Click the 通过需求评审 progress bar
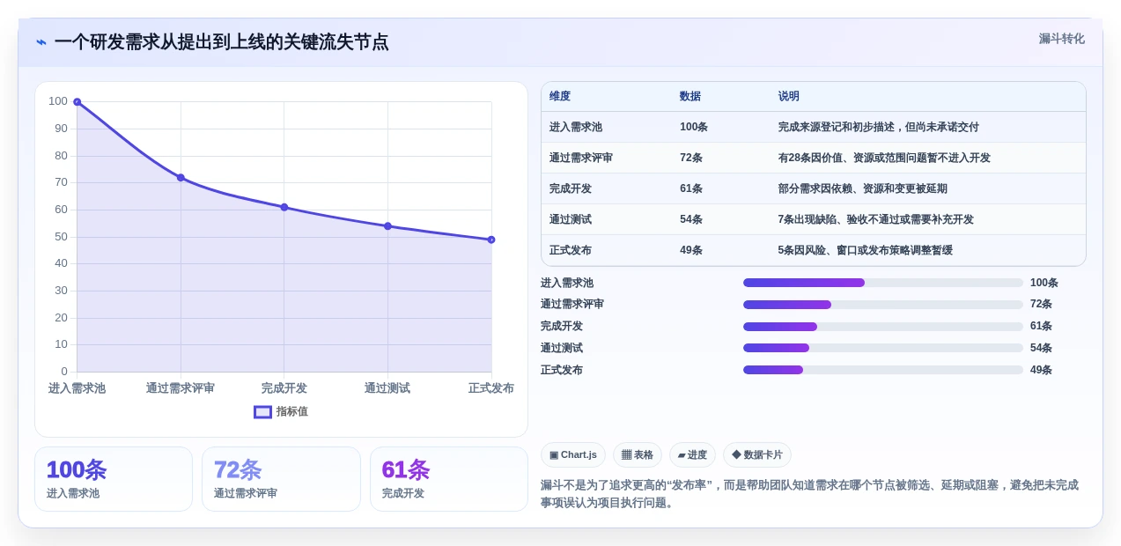The width and height of the screenshot is (1121, 546). click(x=883, y=305)
